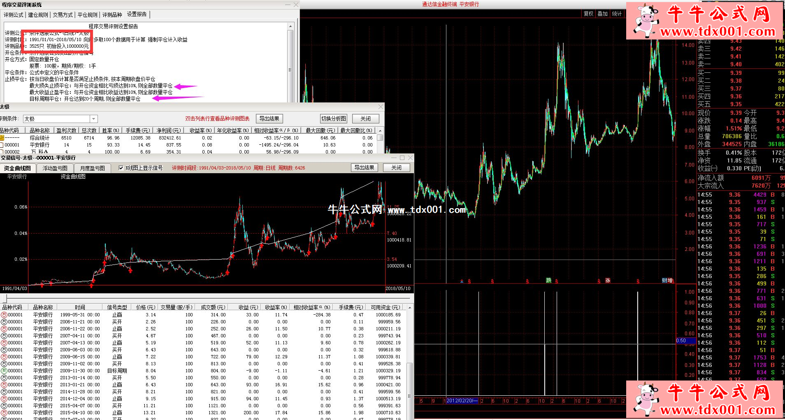785x420 pixels.
Task: Switch to 设置报告 tab
Action: pos(137,14)
